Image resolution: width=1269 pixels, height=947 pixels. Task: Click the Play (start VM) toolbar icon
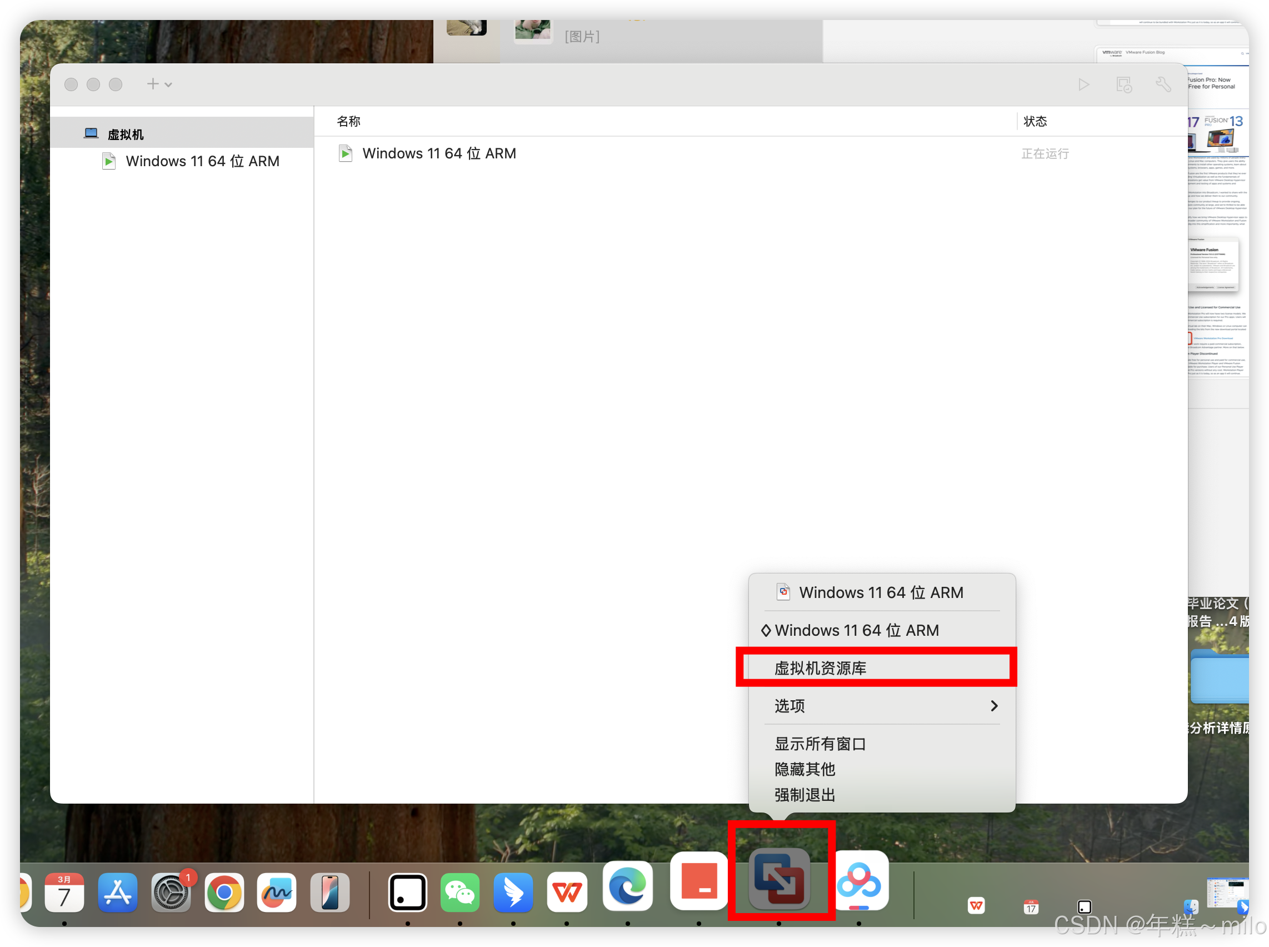tap(1083, 85)
